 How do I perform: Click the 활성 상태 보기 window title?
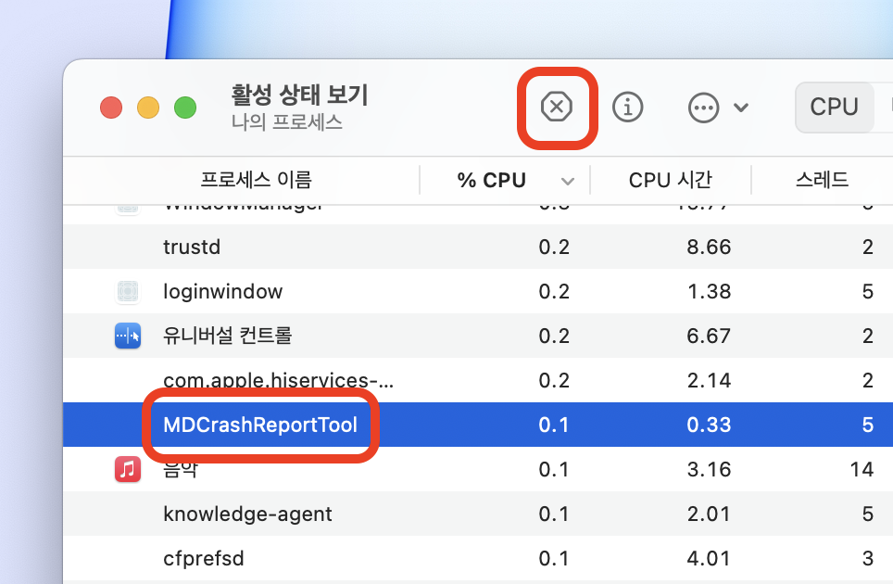pos(299,95)
